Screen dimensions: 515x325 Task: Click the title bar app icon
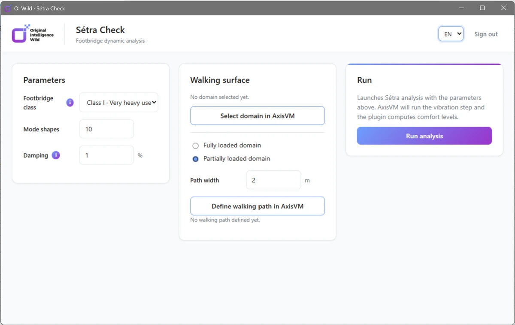(7, 8)
